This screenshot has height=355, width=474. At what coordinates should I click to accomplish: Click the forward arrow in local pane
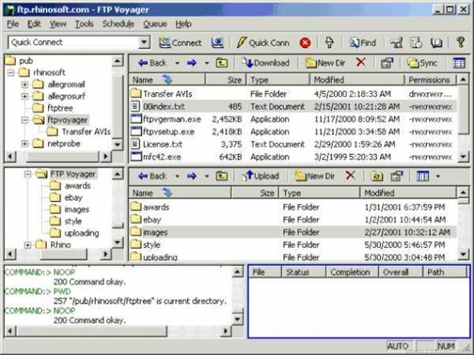tap(191, 176)
